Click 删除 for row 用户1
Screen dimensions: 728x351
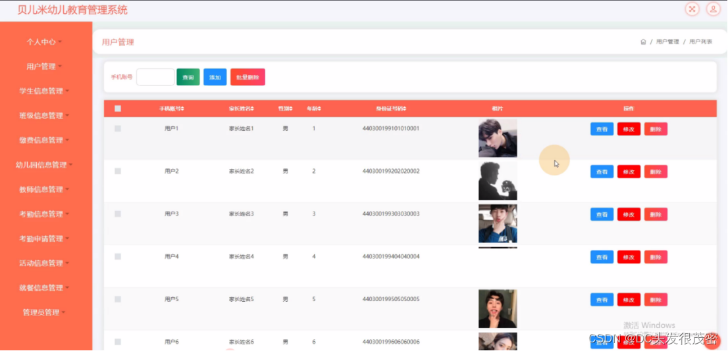pyautogui.click(x=656, y=129)
